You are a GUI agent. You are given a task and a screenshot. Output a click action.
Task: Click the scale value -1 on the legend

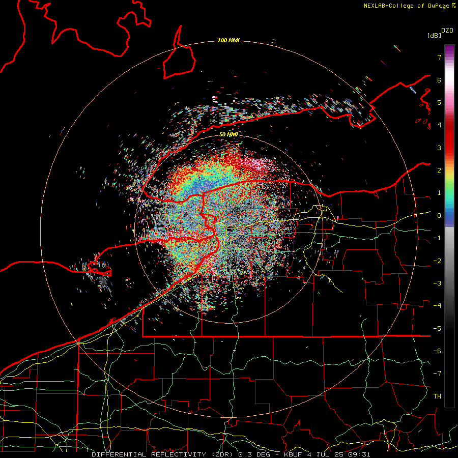click(x=437, y=238)
